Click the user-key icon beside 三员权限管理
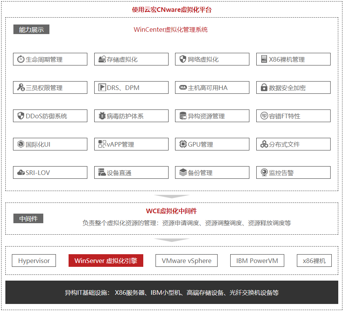Image resolution: width=344 pixels, height=312 pixels. coord(21,88)
